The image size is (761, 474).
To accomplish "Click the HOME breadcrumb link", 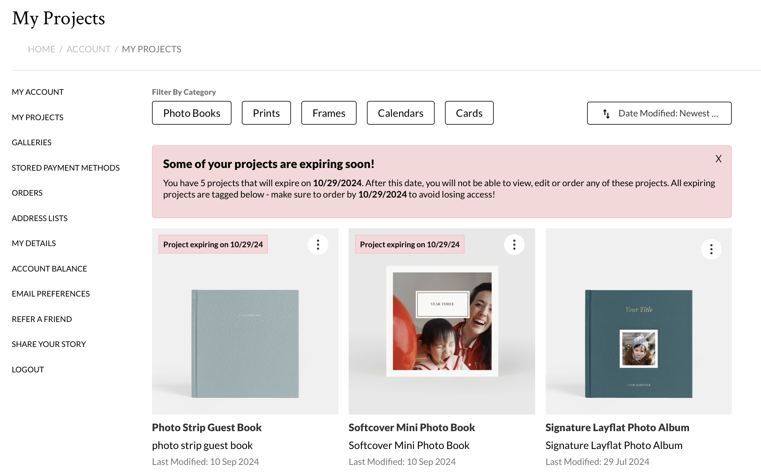I will coord(41,49).
